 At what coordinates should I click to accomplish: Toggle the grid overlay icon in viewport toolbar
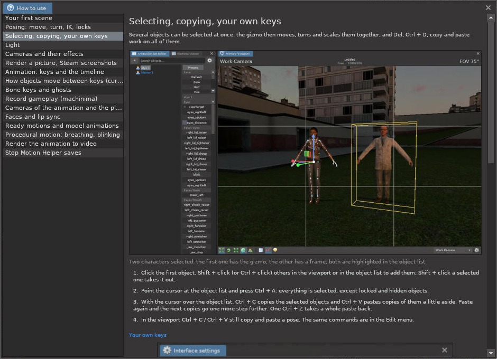tap(261, 250)
